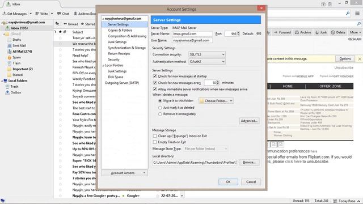
Task: Dismiss the remote content notification bar
Action: tap(360, 59)
